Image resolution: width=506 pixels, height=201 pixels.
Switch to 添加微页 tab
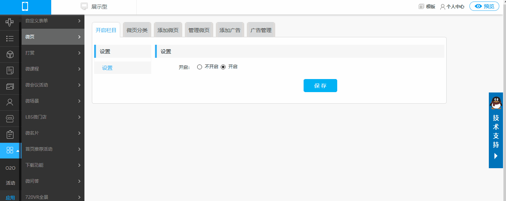pos(168,30)
